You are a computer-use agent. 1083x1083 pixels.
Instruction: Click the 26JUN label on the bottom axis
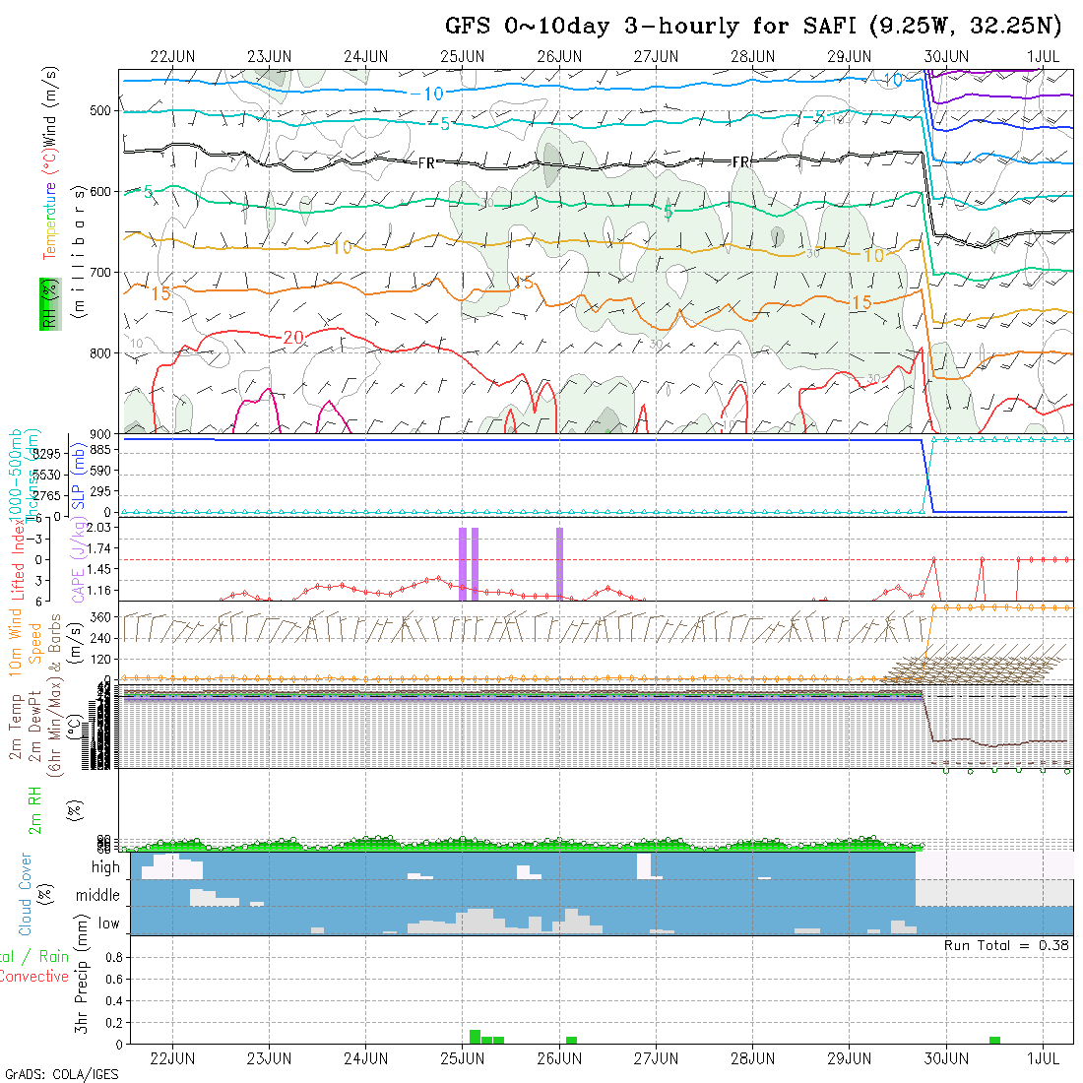coord(559,1058)
